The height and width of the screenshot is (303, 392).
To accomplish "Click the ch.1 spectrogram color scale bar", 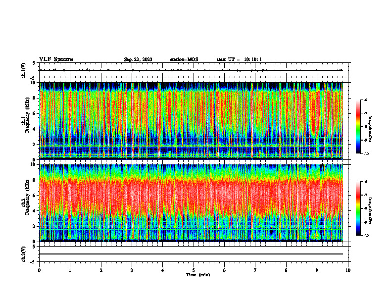I will coord(358,127).
